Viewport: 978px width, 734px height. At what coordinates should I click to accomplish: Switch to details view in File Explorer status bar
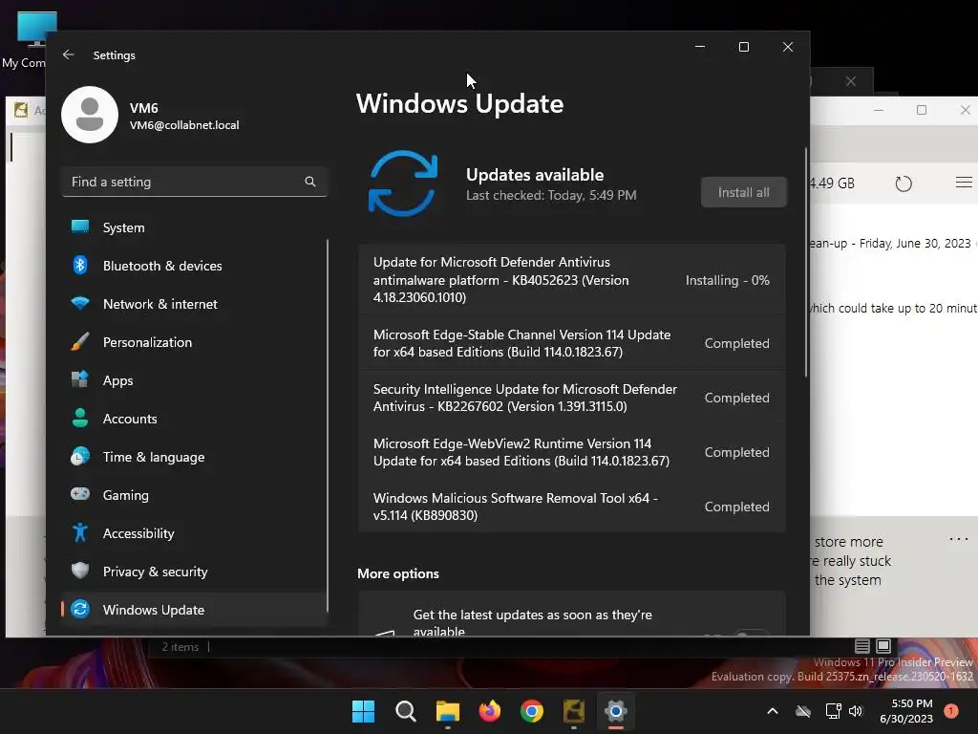862,646
